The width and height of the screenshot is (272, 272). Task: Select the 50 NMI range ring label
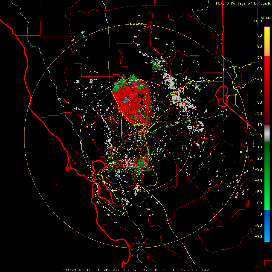[136, 80]
